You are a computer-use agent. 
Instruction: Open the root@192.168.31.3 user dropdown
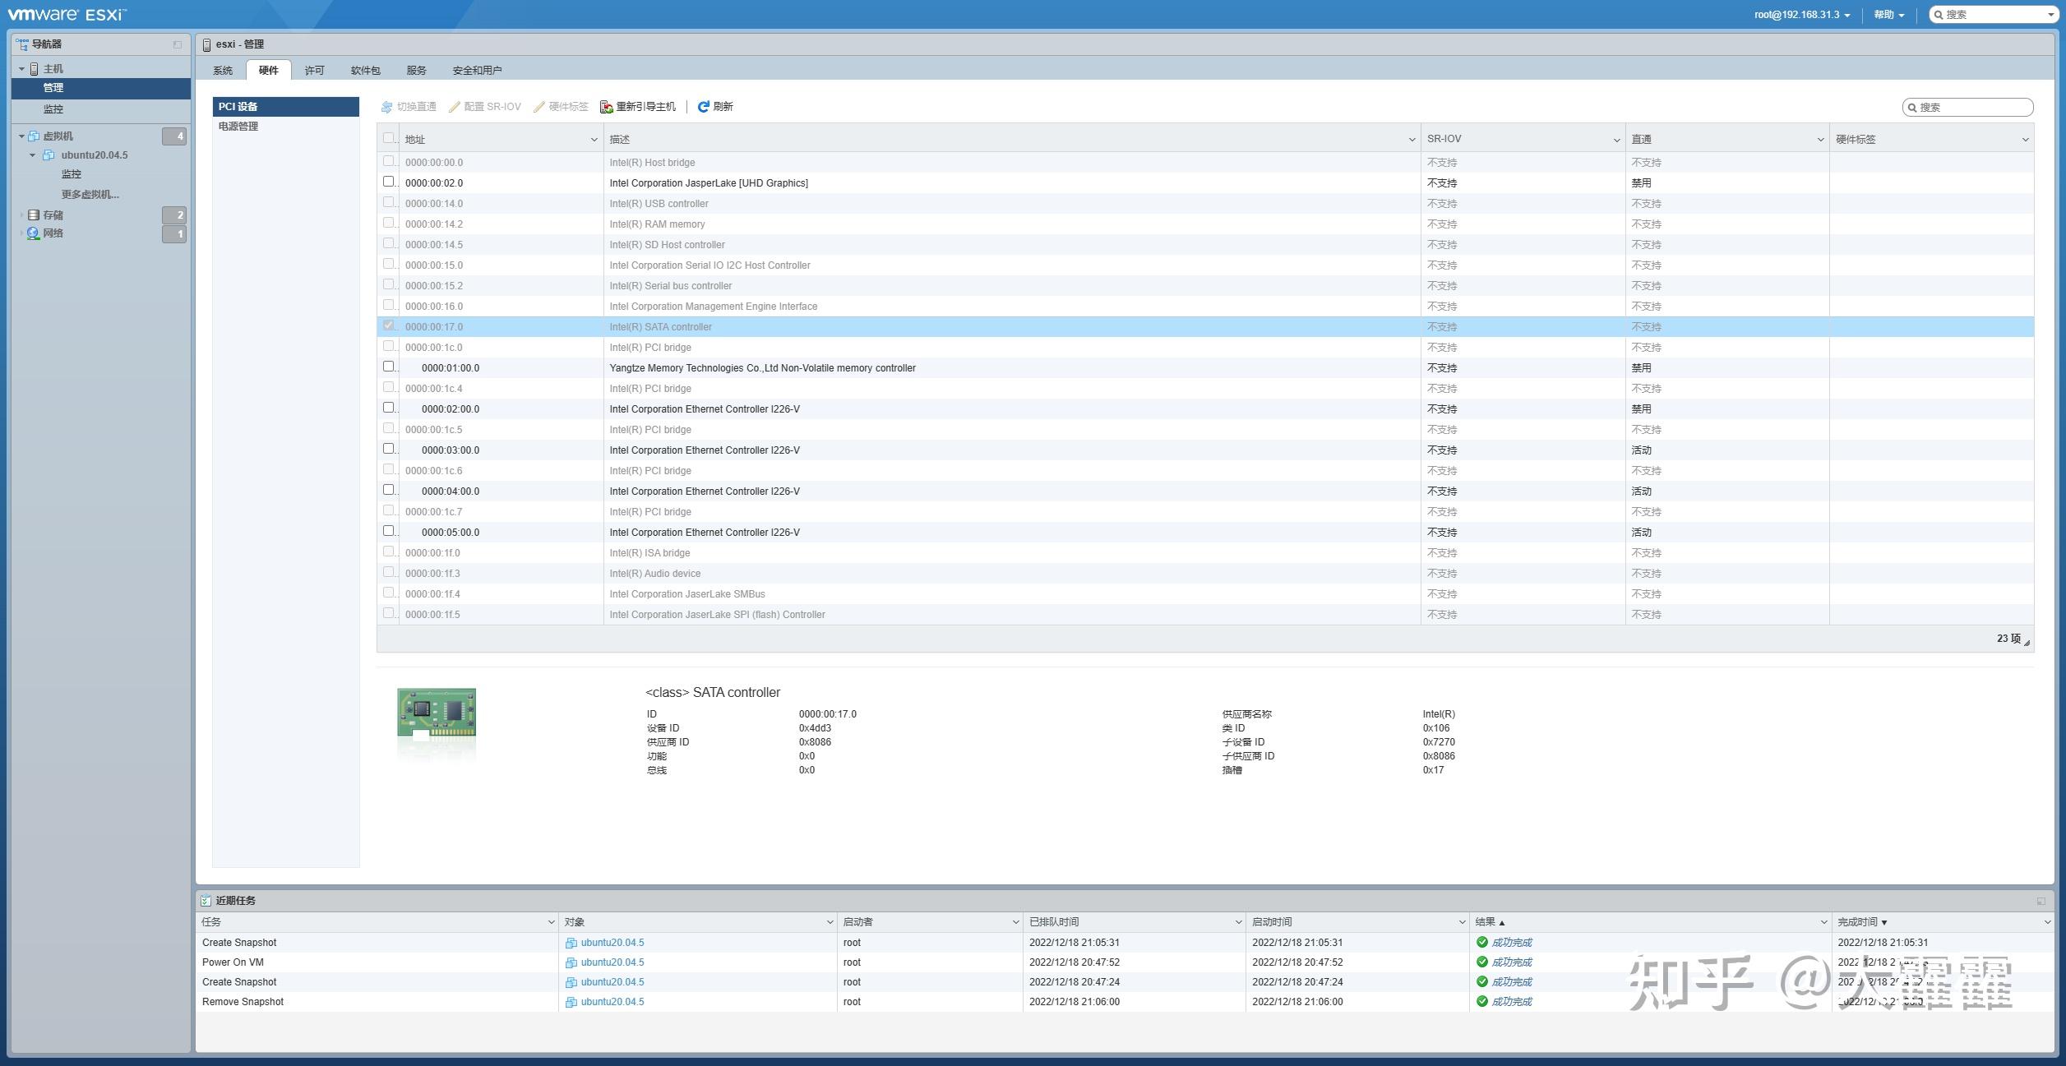click(1802, 15)
